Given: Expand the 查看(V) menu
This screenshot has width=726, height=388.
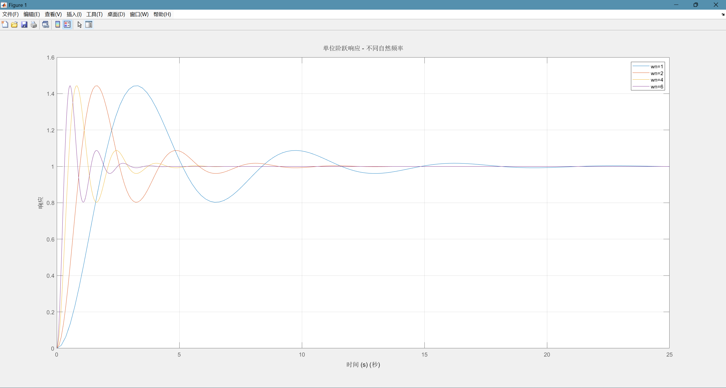Looking at the screenshot, I should click(x=53, y=14).
